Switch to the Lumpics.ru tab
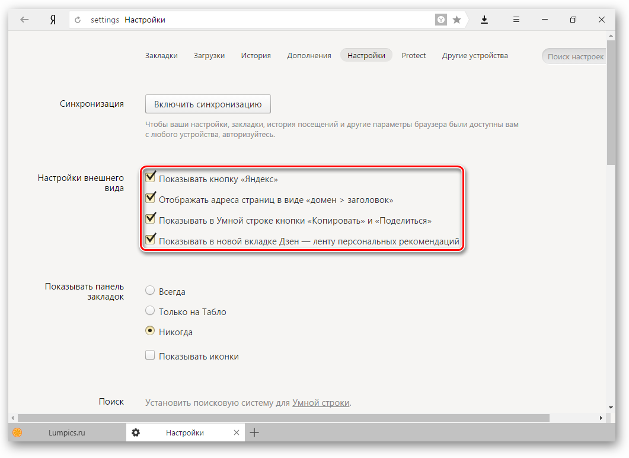This screenshot has width=629, height=458. [x=66, y=432]
